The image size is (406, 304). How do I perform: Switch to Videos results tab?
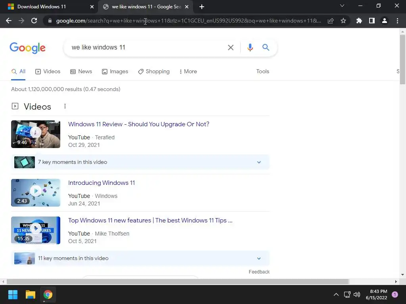point(48,71)
